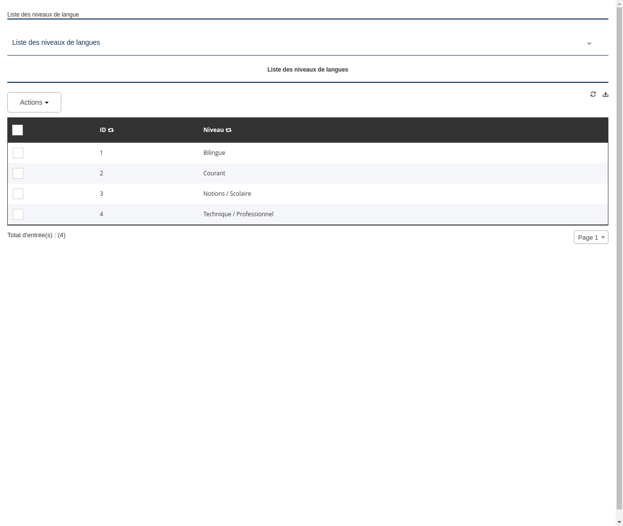Open the Liste des niveaux de langue breadcrumb link
Screen dimensions: 623x526
pos(43,15)
